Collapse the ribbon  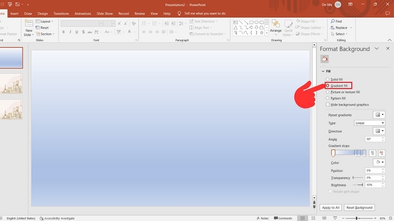tap(390, 40)
